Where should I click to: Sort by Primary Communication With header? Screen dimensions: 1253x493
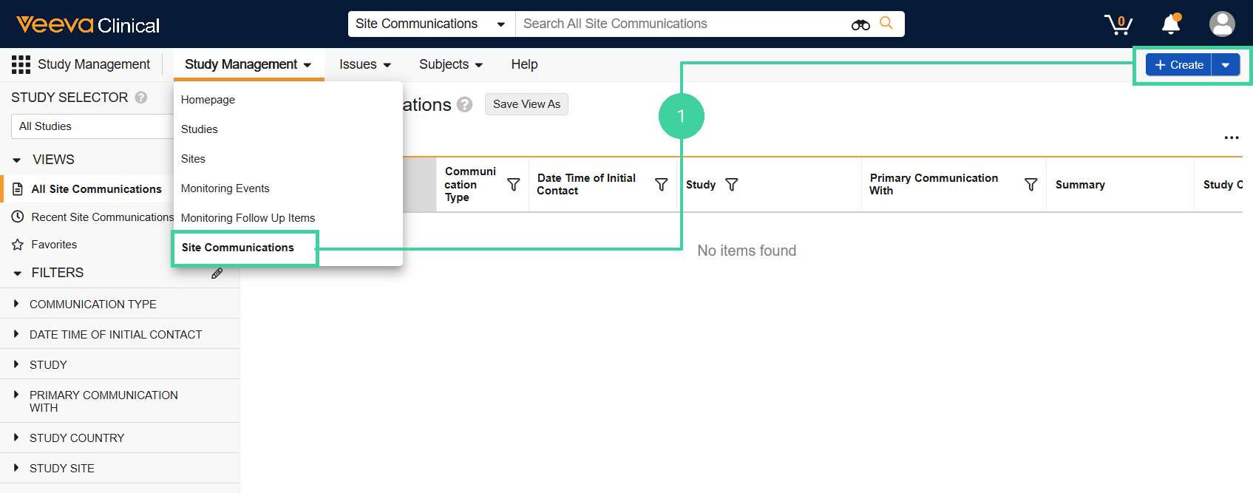(x=934, y=185)
